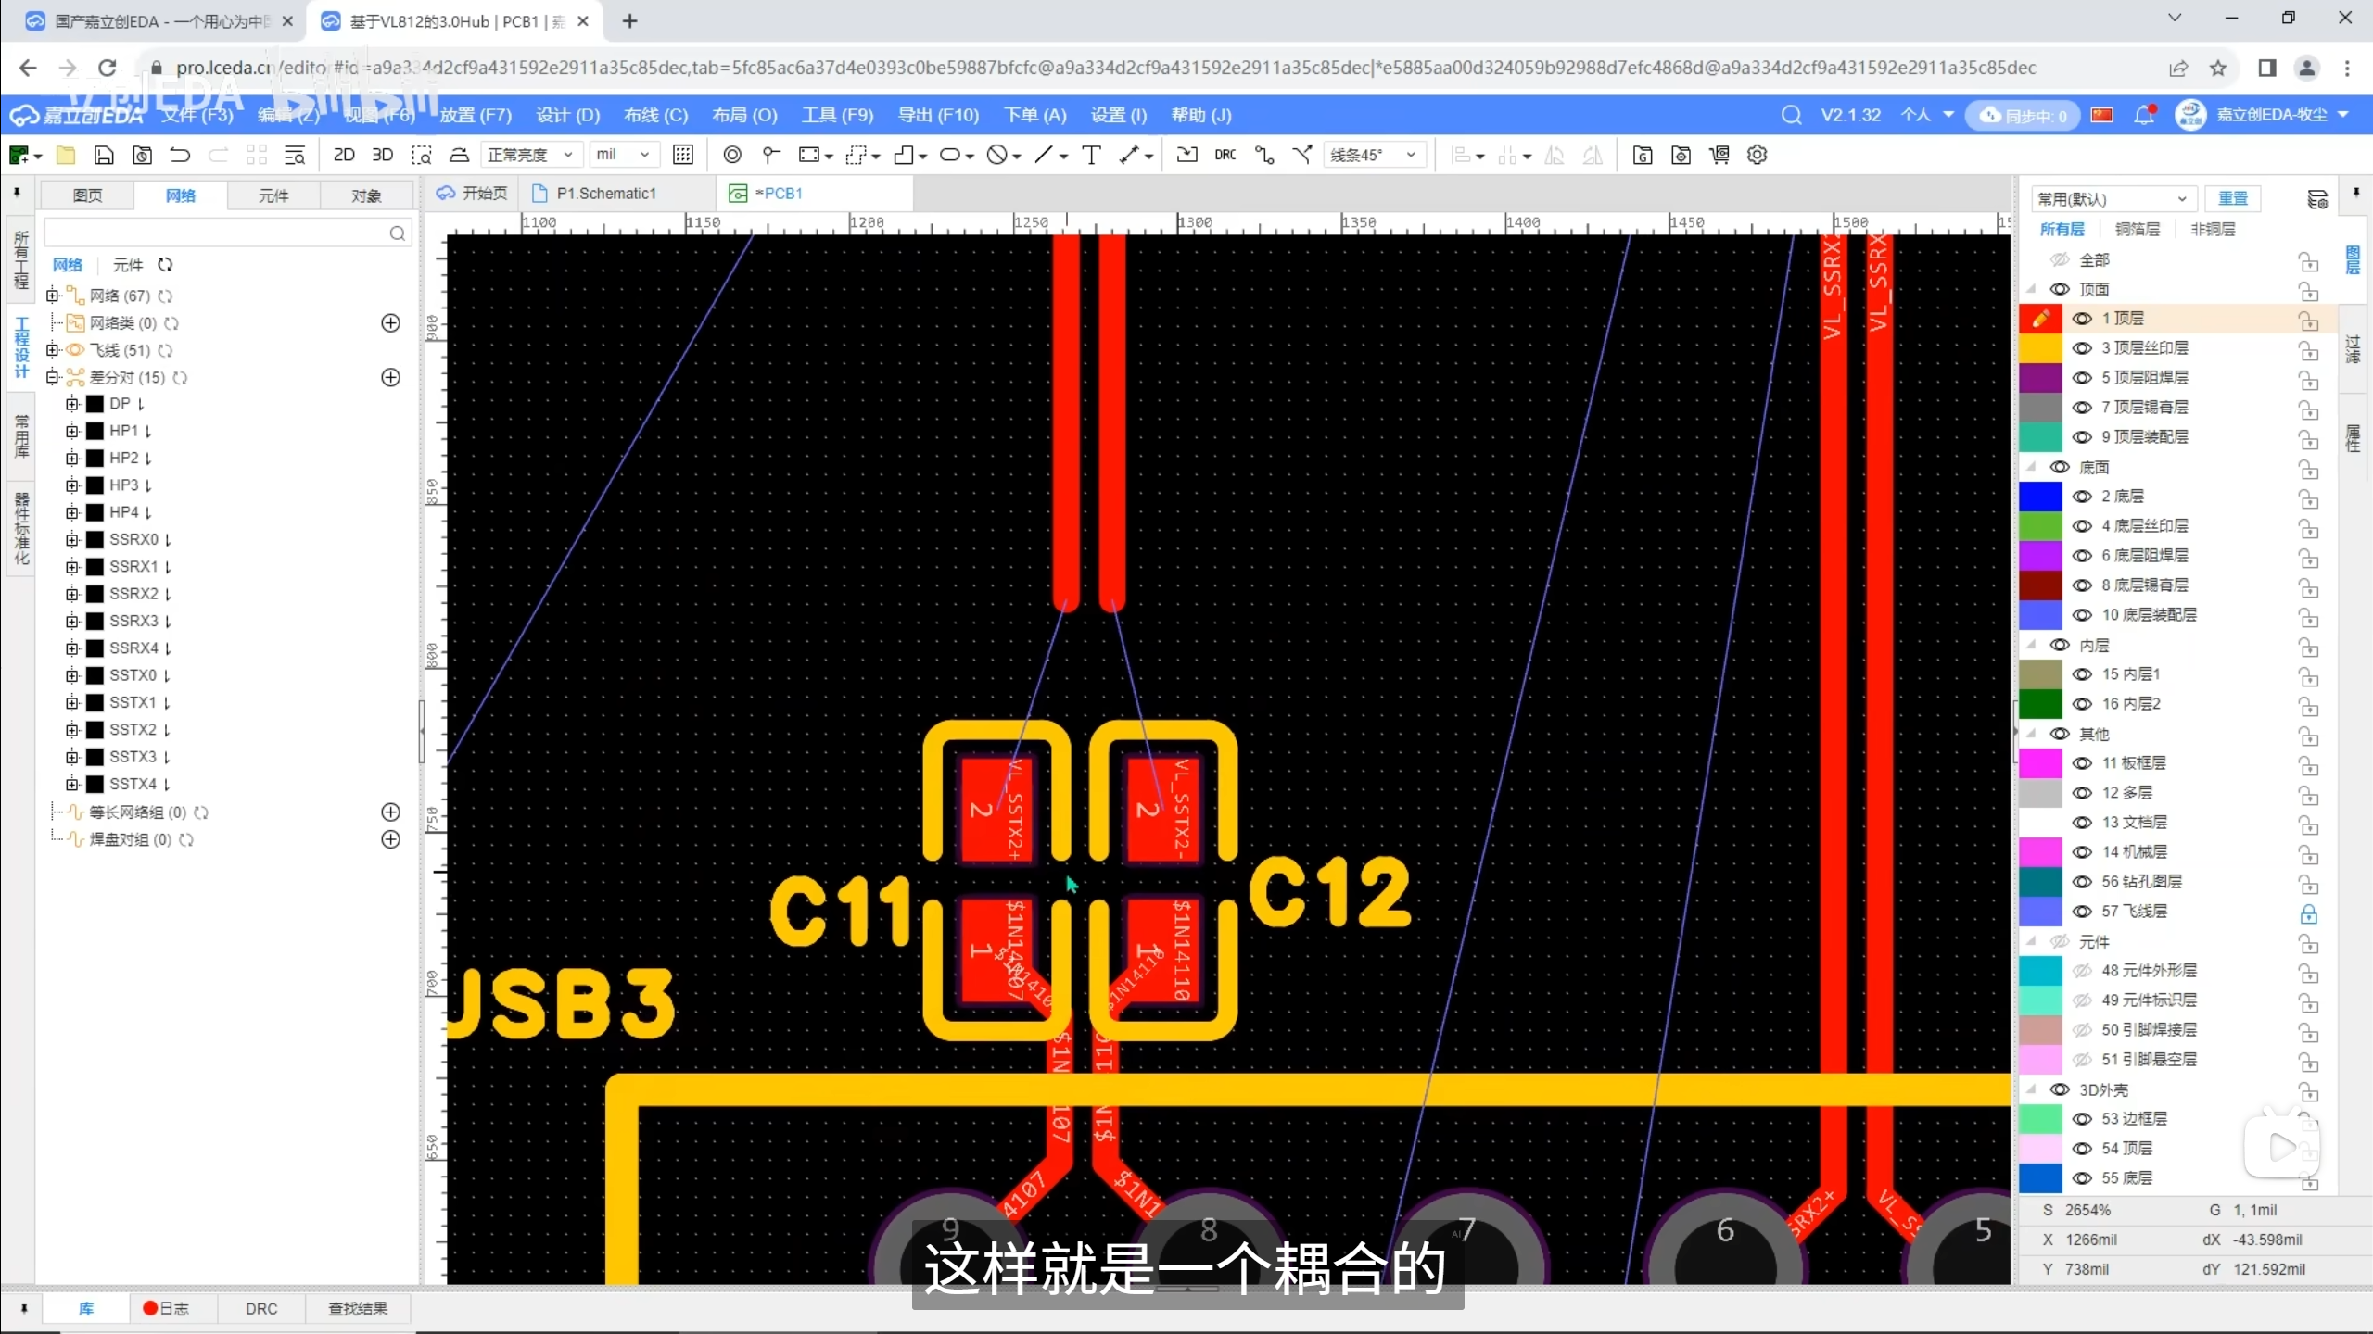Viewport: 2373px width, 1334px height.
Task: Toggle visibility of 3 顶层丝印层
Action: [2082, 348]
